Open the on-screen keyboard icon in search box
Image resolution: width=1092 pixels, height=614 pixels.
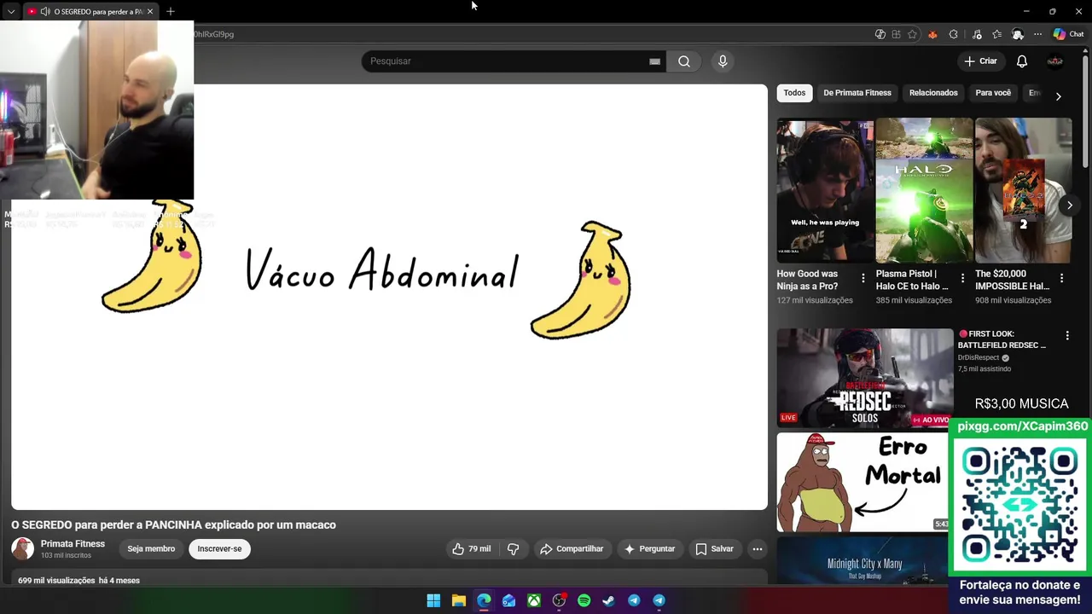pos(654,61)
